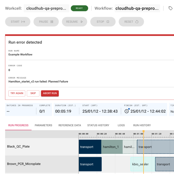Click Try Again in error panel
Image resolution: width=174 pixels, height=174 pixels.
click(x=17, y=93)
